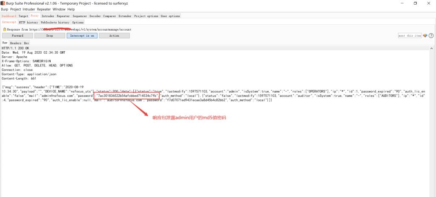The height and width of the screenshot is (197, 436).
Task: Open the highlight color picker icon
Action: [425, 36]
